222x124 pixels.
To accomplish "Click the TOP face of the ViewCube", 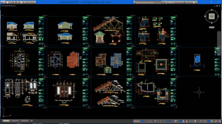I will coord(212,16).
